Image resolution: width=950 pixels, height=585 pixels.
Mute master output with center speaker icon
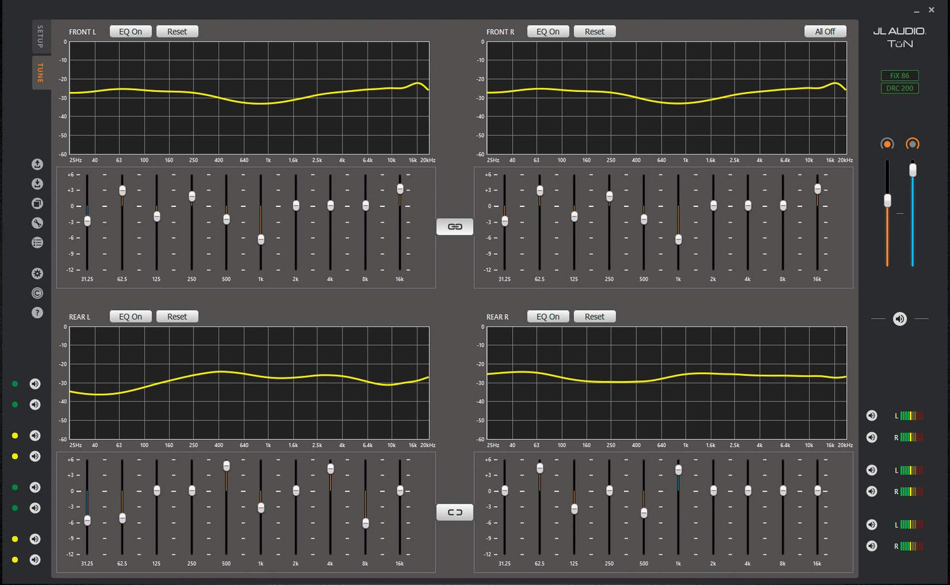(899, 319)
